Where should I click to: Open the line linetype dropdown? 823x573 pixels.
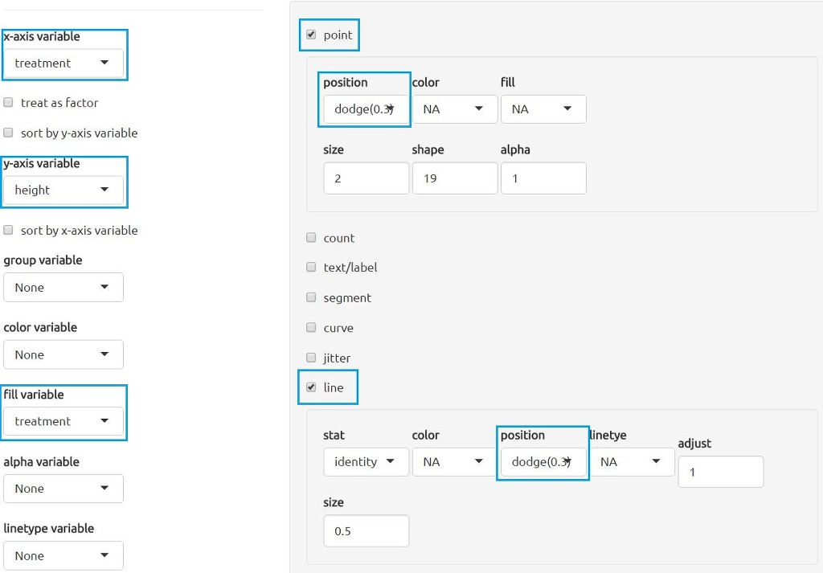632,462
